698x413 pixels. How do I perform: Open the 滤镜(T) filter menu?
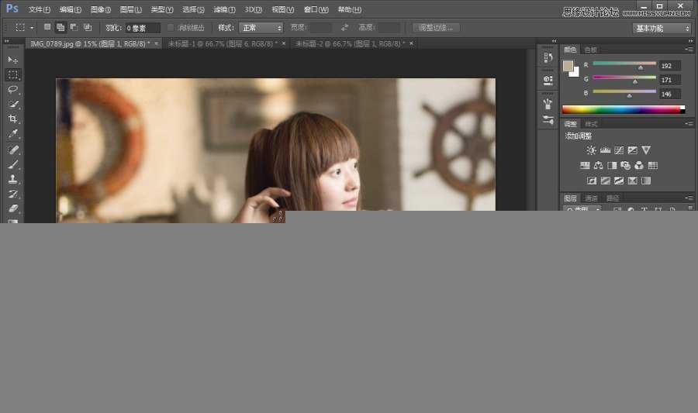pyautogui.click(x=224, y=9)
